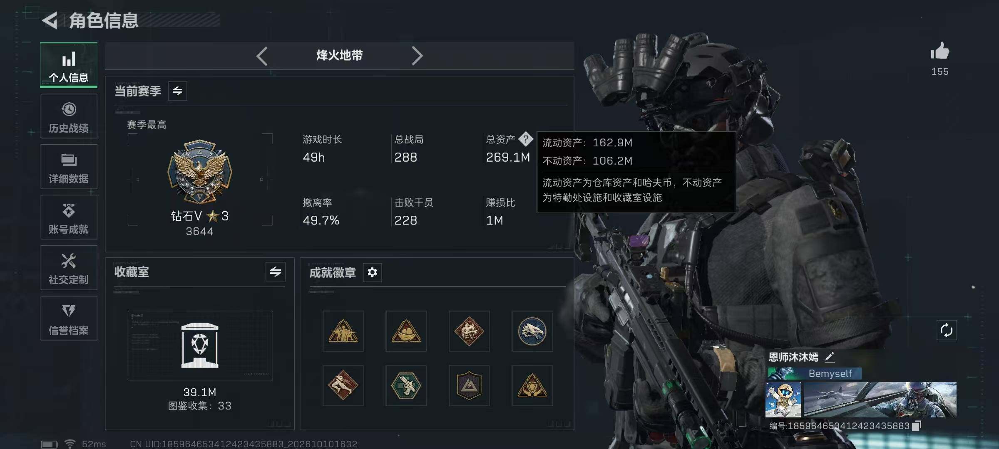999x449 pixels.
Task: Open the 历史战绩 tab
Action: pos(69,116)
